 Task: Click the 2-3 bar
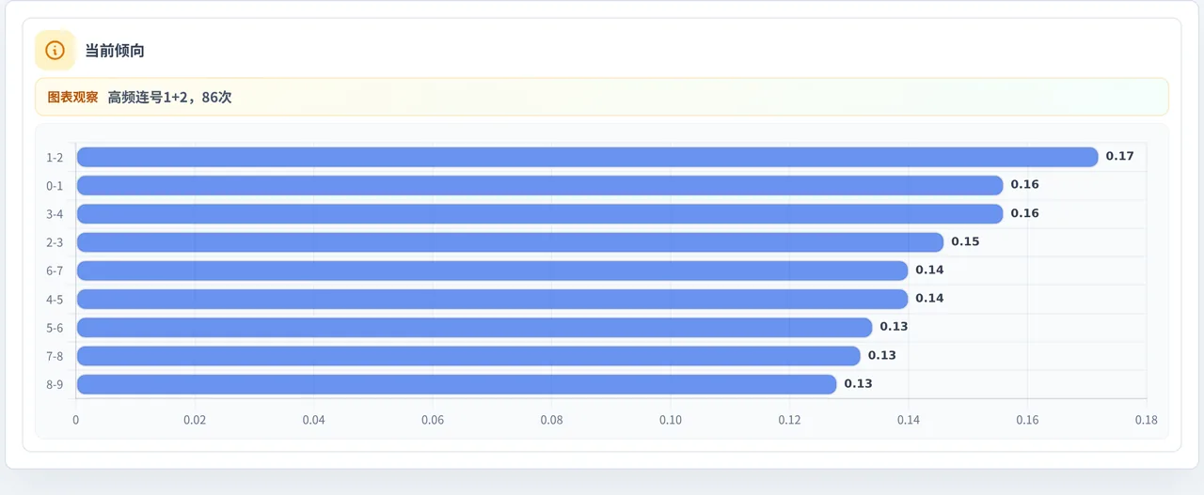[x=510, y=242]
